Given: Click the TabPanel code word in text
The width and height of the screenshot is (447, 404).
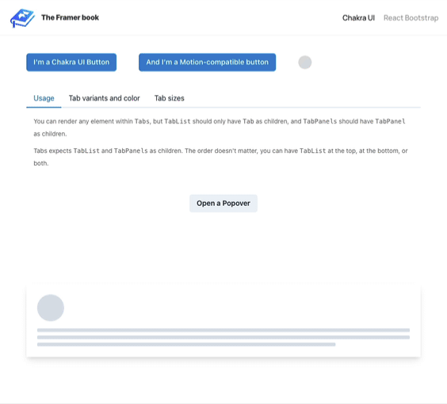Looking at the screenshot, I should pyautogui.click(x=390, y=121).
